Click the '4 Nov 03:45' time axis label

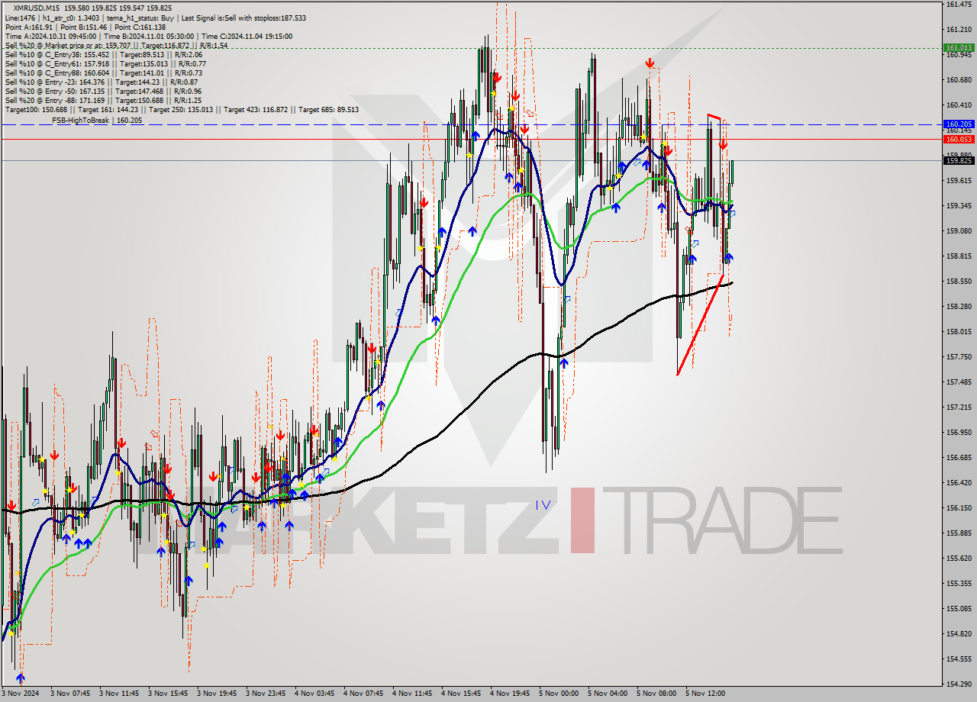[314, 694]
